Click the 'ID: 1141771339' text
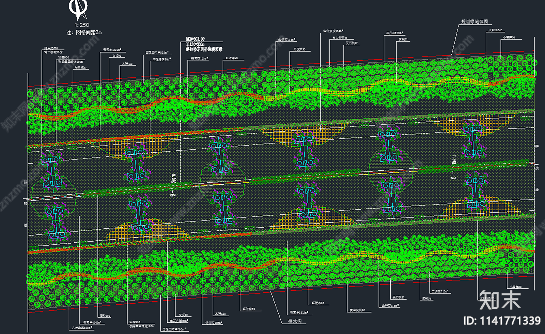This screenshot has height=334, width=545. (502, 321)
